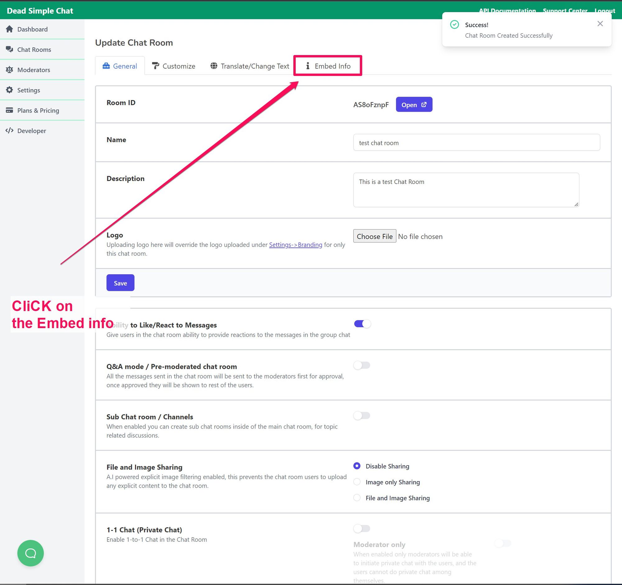Click the Description text area
This screenshot has height=585, width=622.
[466, 190]
